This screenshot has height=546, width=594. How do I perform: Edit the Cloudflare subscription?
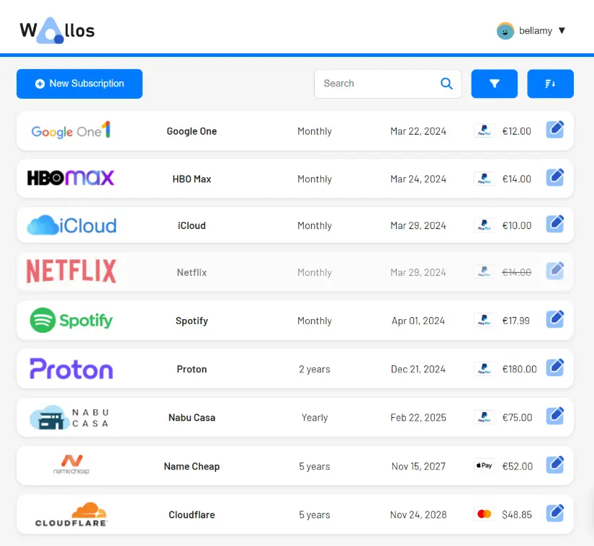(x=555, y=514)
